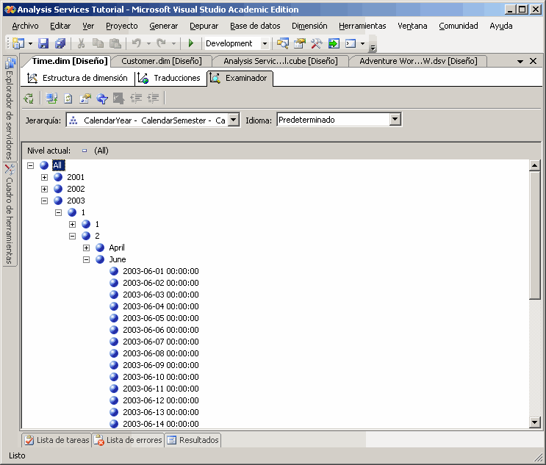Click the Undo arrow icon
Image resolution: width=546 pixels, height=465 pixels.
point(137,43)
